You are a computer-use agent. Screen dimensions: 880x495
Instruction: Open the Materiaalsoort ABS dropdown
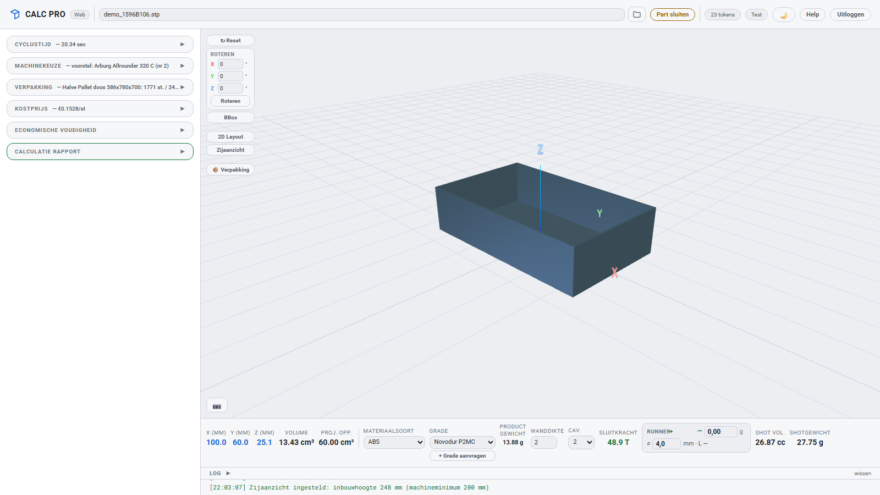(x=394, y=442)
